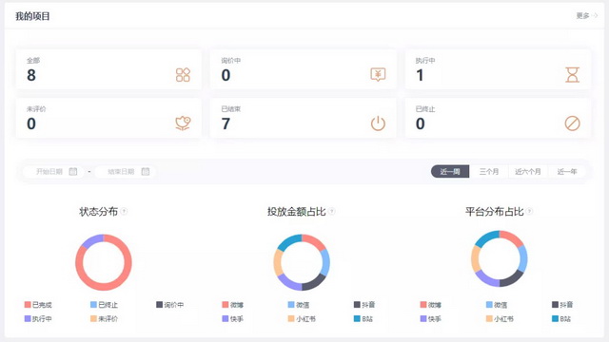Toggle 询价中 legend in 状态分布 chart
This screenshot has height=342, width=609.
169,305
